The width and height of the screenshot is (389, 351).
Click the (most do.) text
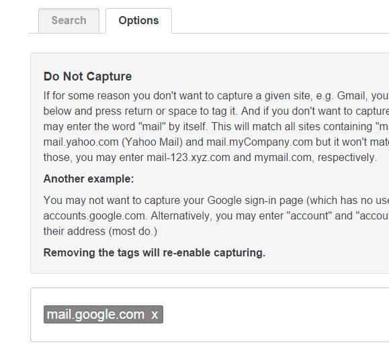(x=133, y=232)
